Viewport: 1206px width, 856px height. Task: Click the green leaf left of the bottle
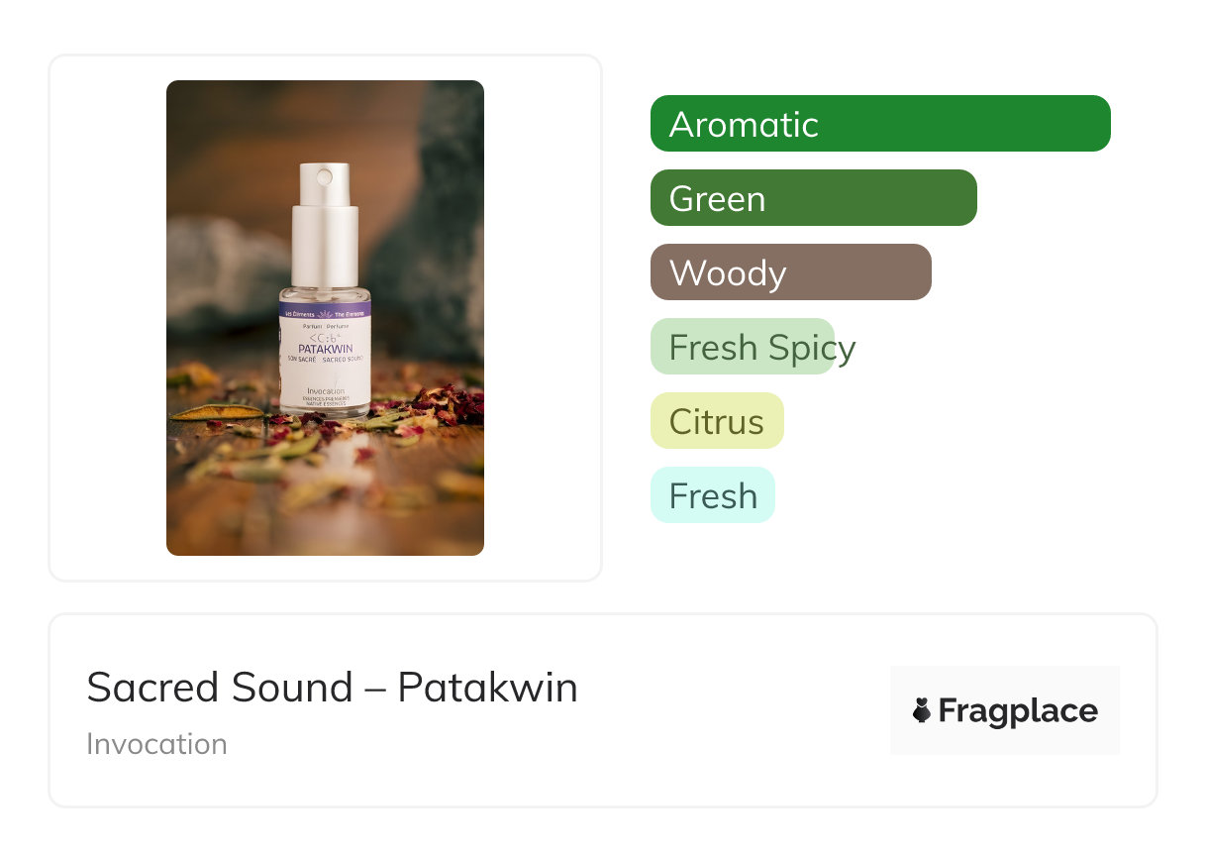216,412
